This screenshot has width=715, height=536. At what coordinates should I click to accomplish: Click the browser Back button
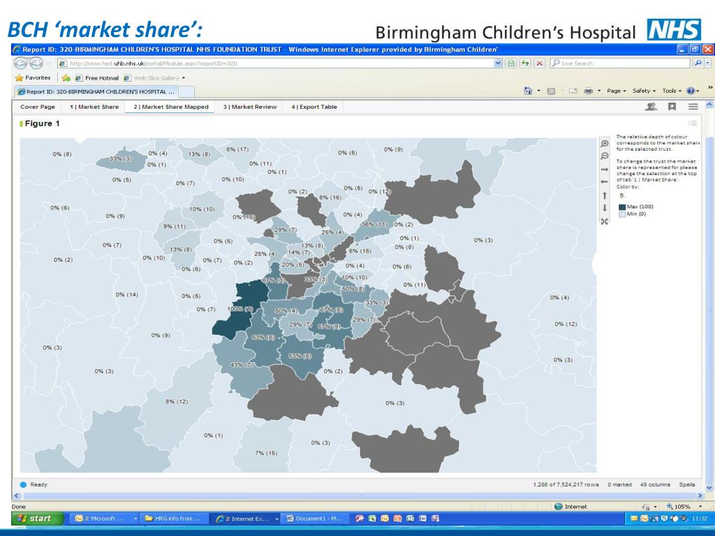21,64
